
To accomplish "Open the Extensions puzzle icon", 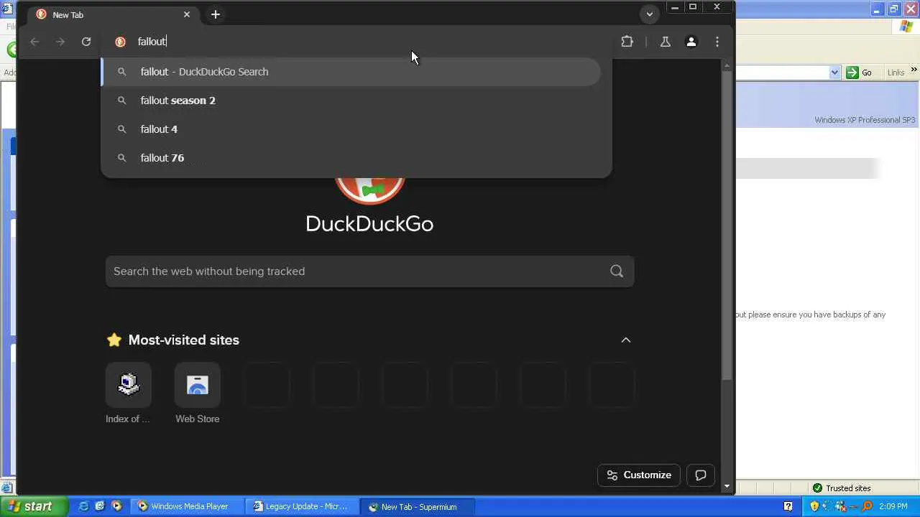I will tap(627, 42).
